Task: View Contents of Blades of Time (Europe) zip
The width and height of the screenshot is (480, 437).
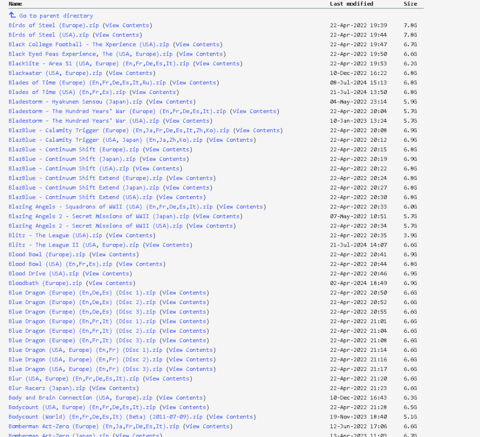Action: tap(194, 83)
